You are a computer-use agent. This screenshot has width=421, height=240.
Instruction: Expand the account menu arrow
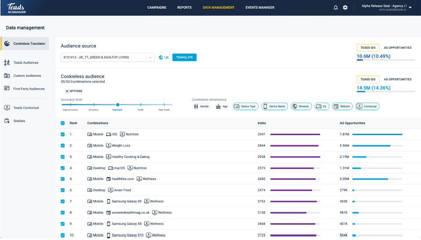pyautogui.click(x=410, y=7)
